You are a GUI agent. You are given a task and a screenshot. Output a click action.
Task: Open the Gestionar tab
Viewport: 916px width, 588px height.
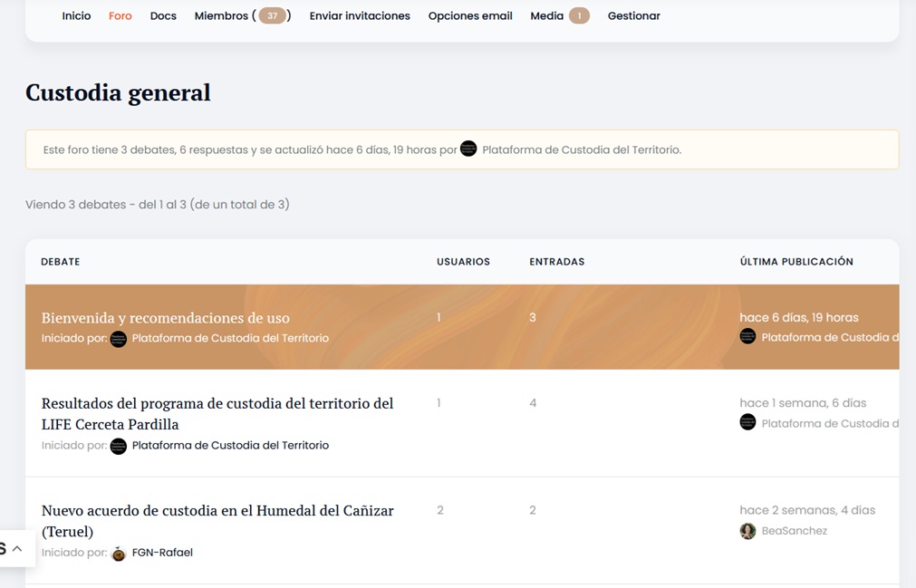point(634,15)
